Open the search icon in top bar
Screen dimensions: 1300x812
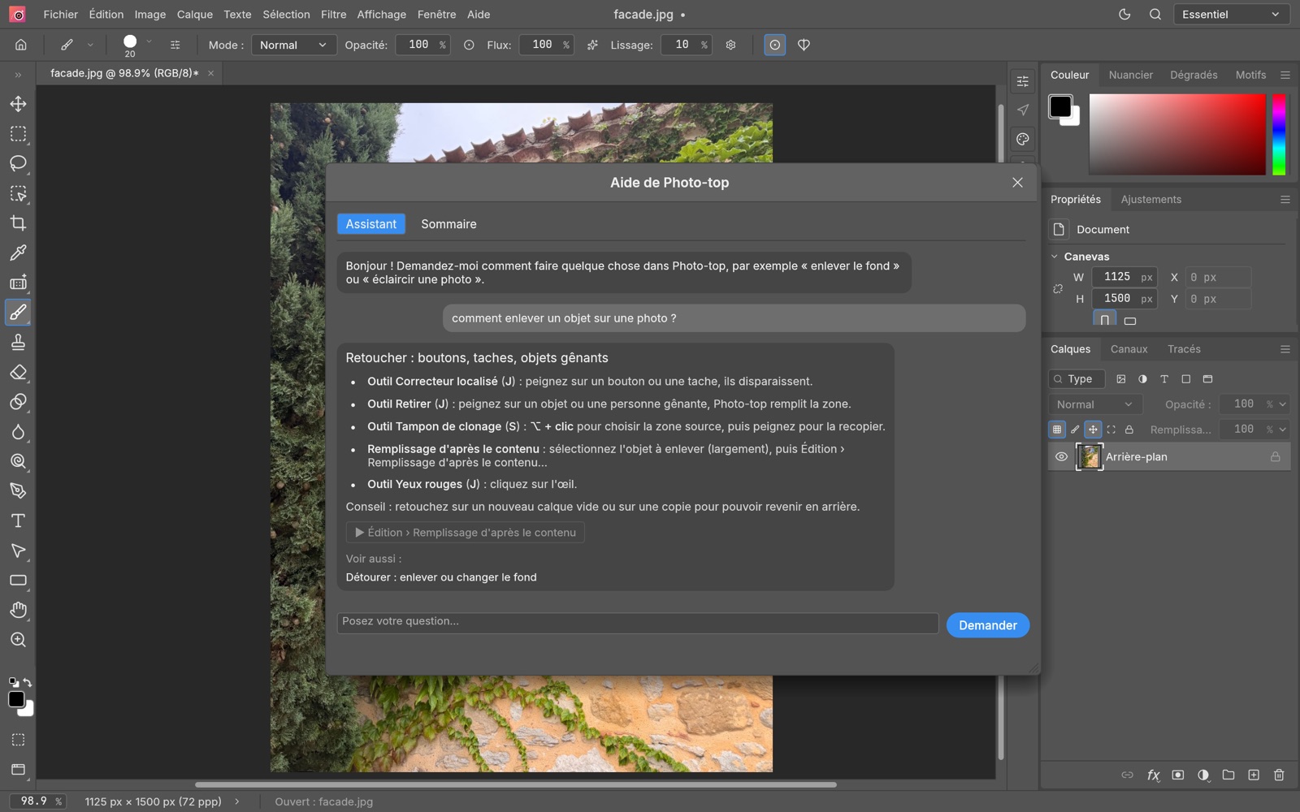[1155, 15]
